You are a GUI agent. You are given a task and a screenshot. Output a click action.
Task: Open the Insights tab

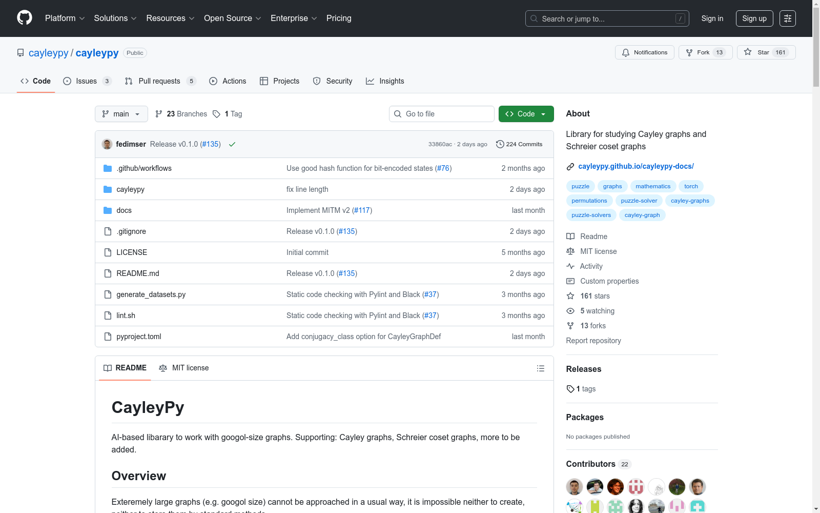pyautogui.click(x=385, y=81)
